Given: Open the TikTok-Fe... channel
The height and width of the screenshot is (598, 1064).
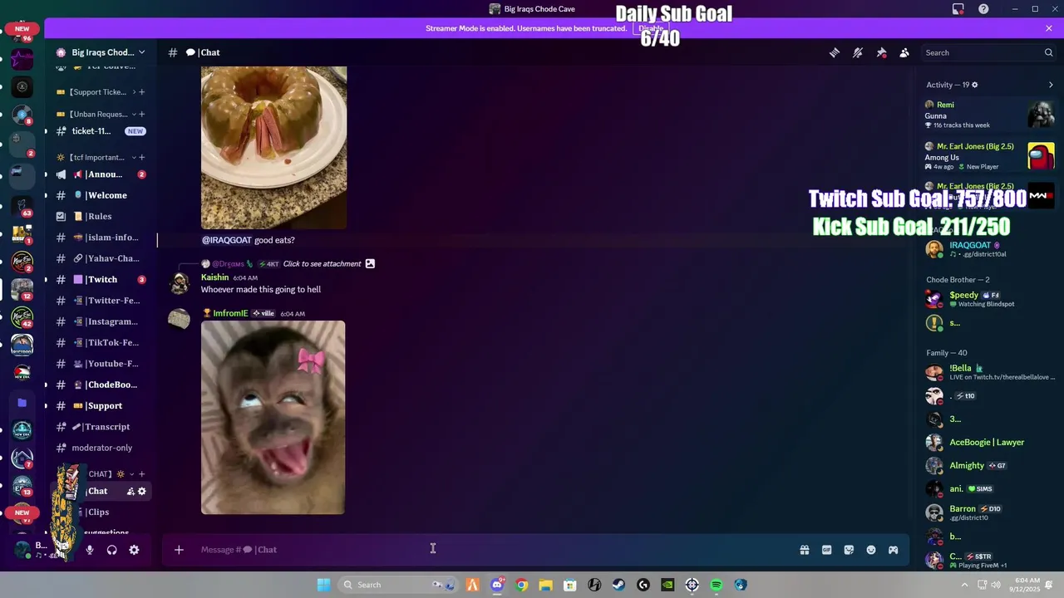Looking at the screenshot, I should [x=101, y=342].
